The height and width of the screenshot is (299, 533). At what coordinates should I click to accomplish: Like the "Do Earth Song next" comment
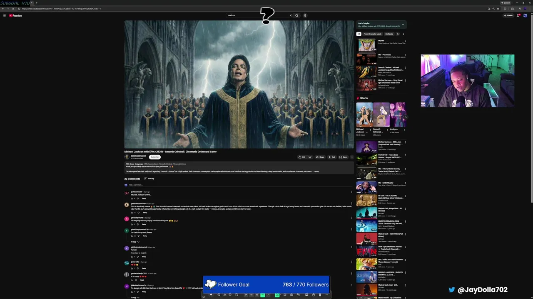132,236
